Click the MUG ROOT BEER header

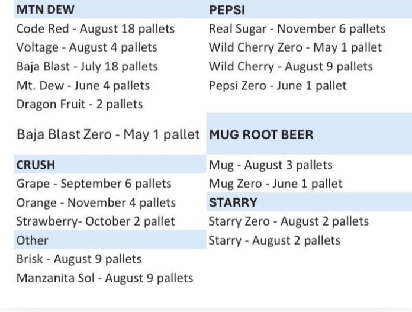[x=261, y=134]
